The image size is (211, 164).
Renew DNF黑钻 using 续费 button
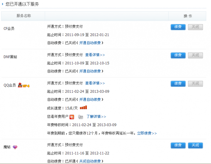(178, 55)
